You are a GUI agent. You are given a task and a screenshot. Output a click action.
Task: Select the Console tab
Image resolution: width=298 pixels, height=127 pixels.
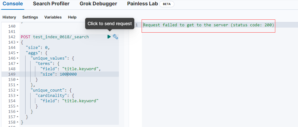[x=13, y=4]
